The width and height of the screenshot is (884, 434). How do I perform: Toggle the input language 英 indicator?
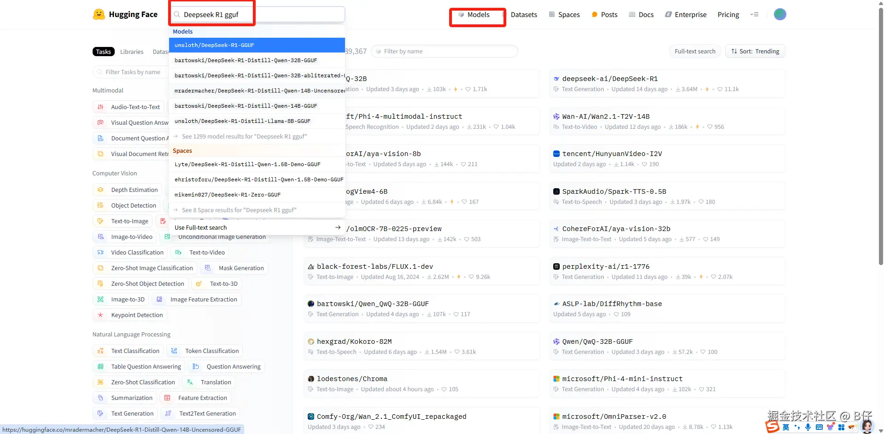[786, 427]
